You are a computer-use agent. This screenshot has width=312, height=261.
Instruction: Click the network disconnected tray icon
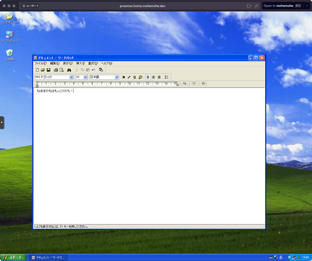294,257
